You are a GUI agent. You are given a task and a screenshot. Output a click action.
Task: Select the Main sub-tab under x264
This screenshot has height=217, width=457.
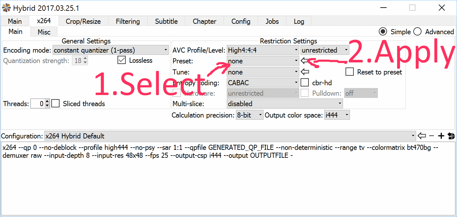[15, 31]
